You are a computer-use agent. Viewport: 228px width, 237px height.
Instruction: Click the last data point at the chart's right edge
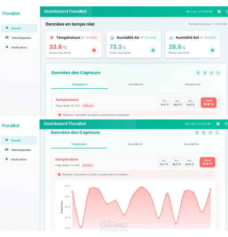point(211,189)
